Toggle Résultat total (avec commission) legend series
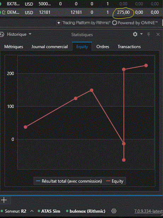 pyautogui.click(x=69, y=181)
